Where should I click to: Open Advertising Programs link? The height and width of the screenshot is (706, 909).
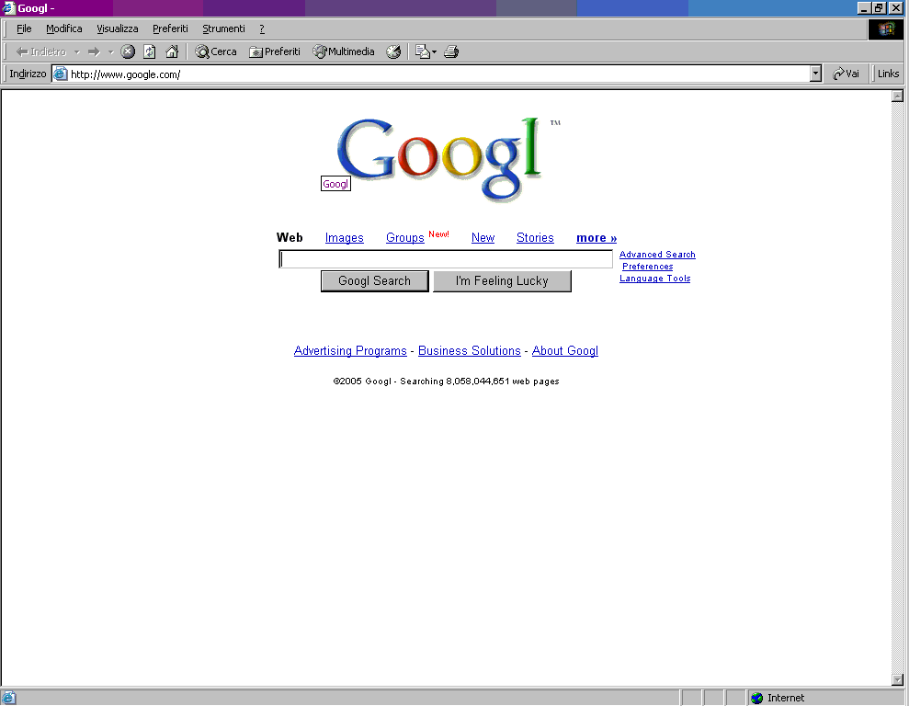[350, 350]
